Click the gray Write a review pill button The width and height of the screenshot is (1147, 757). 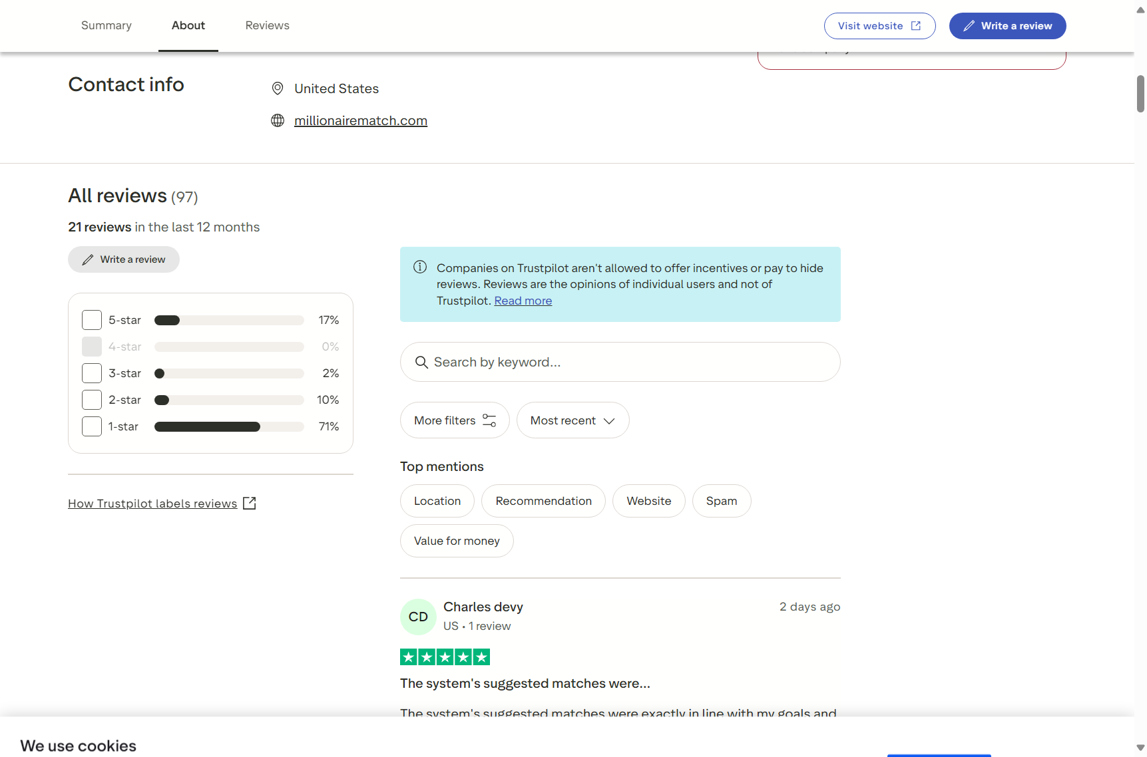(x=124, y=259)
